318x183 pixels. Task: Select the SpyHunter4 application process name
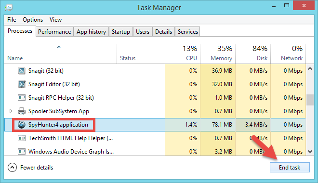pos(58,125)
